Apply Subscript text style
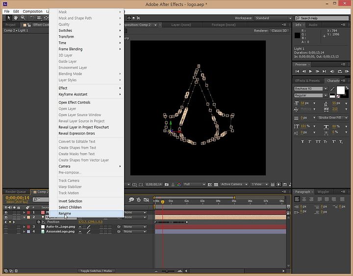 coord(341,141)
